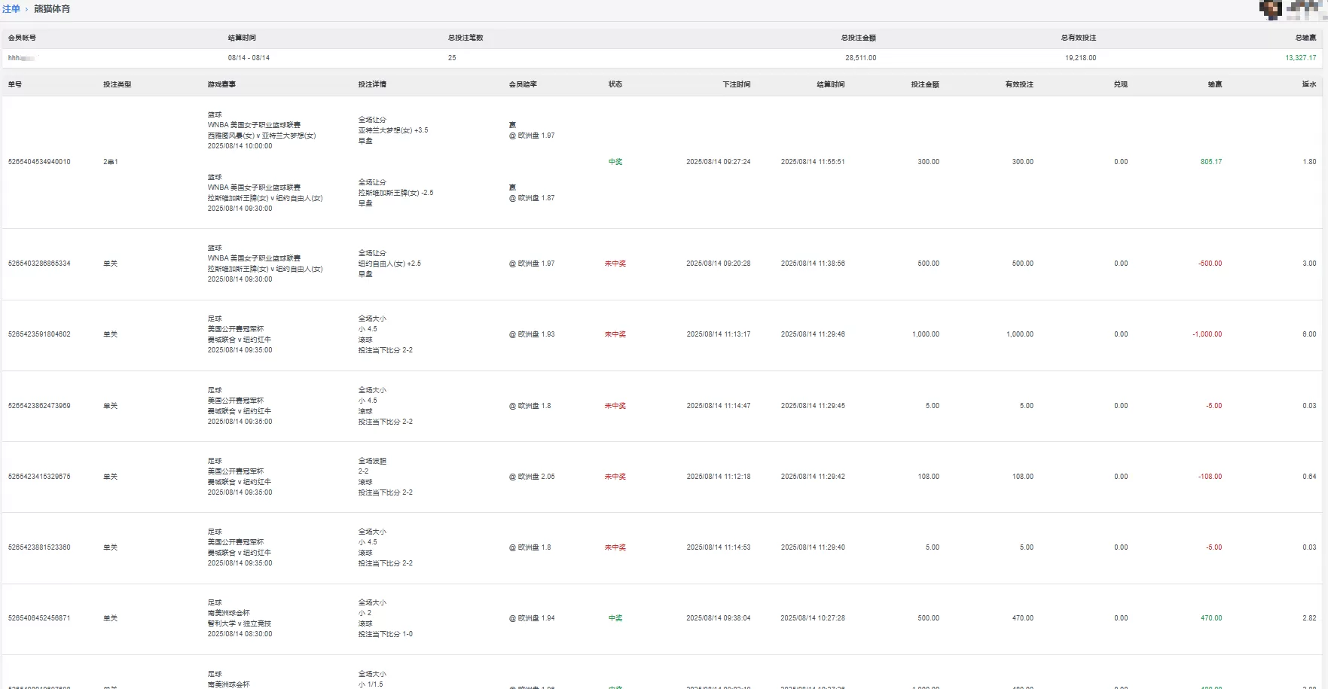Image resolution: width=1328 pixels, height=689 pixels.
Task: Click the 游戏赛事 column header
Action: pos(221,84)
